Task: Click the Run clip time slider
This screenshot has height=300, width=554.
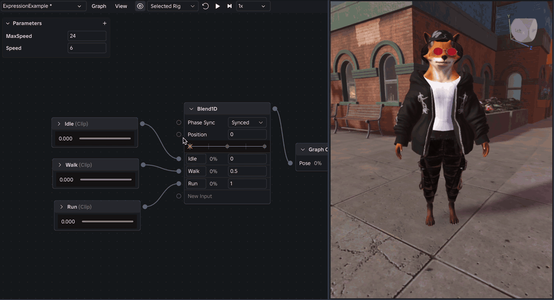Action: pyautogui.click(x=108, y=221)
